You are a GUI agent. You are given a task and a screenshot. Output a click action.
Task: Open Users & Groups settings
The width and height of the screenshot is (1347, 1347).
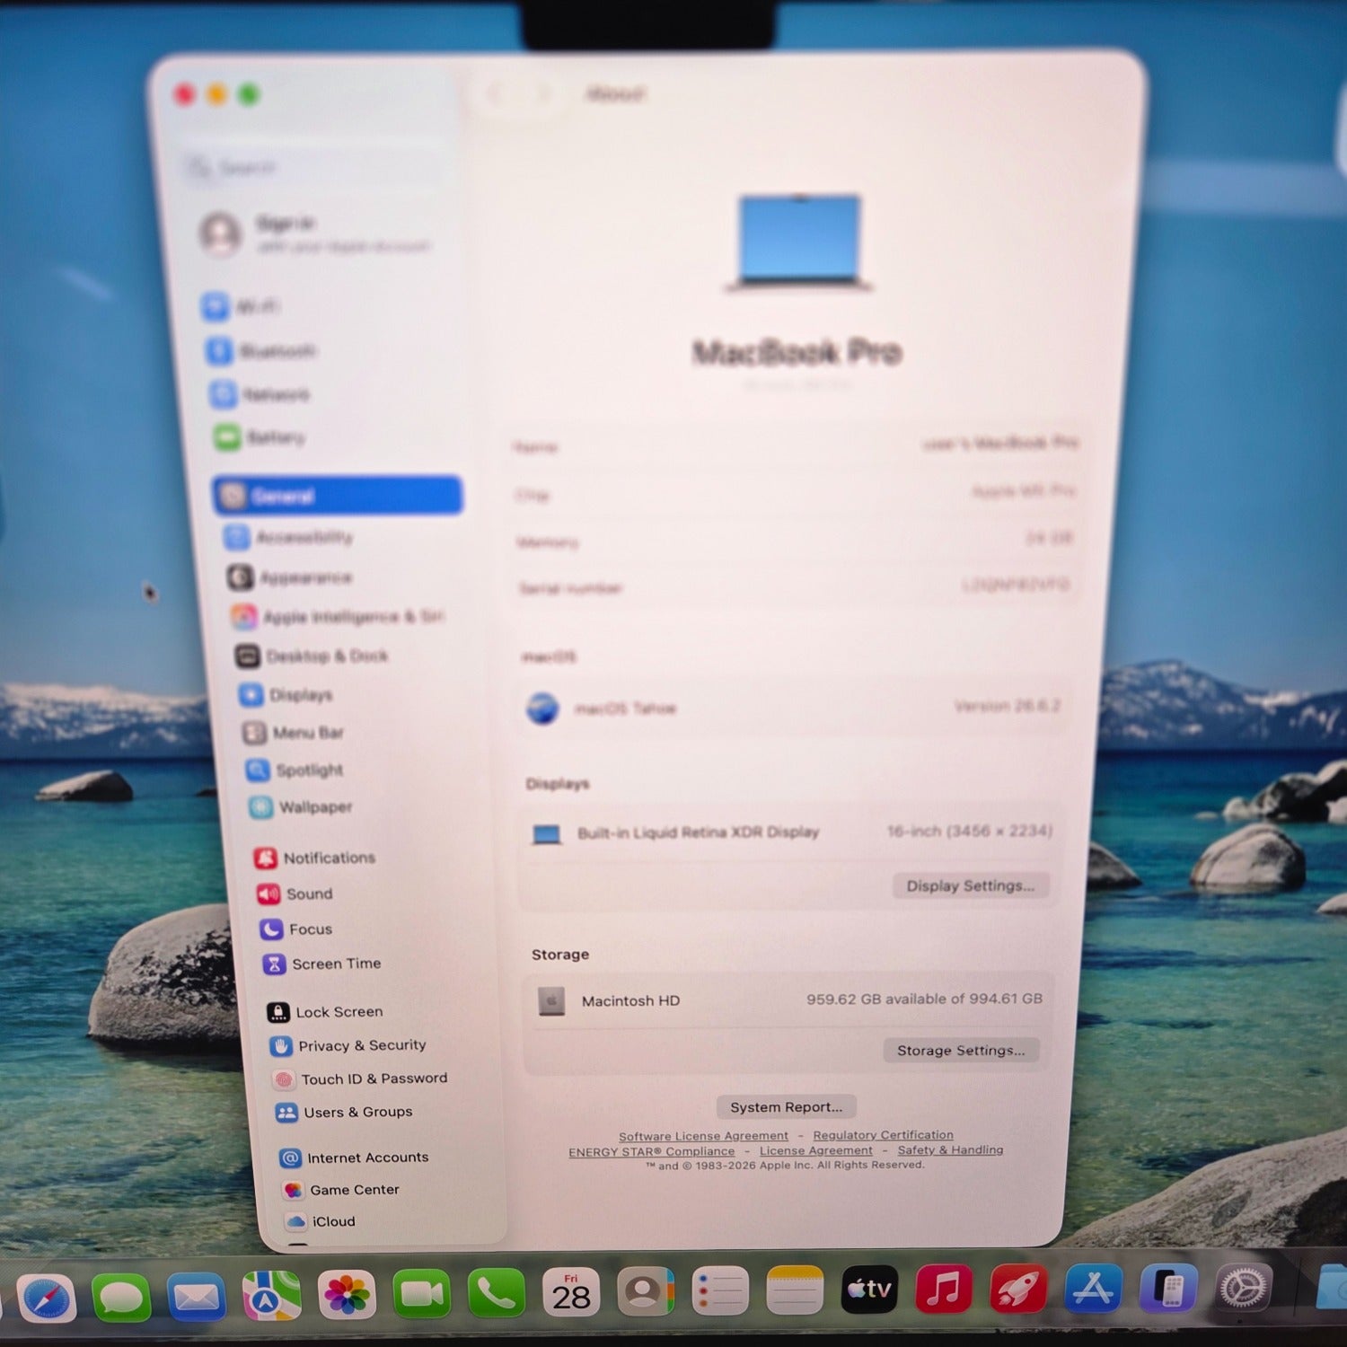(344, 1112)
